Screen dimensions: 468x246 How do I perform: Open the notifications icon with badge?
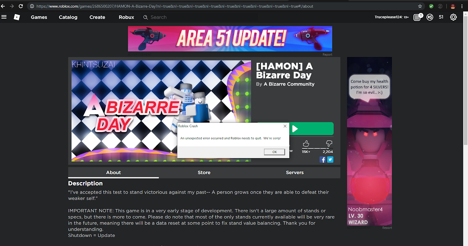pyautogui.click(x=417, y=17)
